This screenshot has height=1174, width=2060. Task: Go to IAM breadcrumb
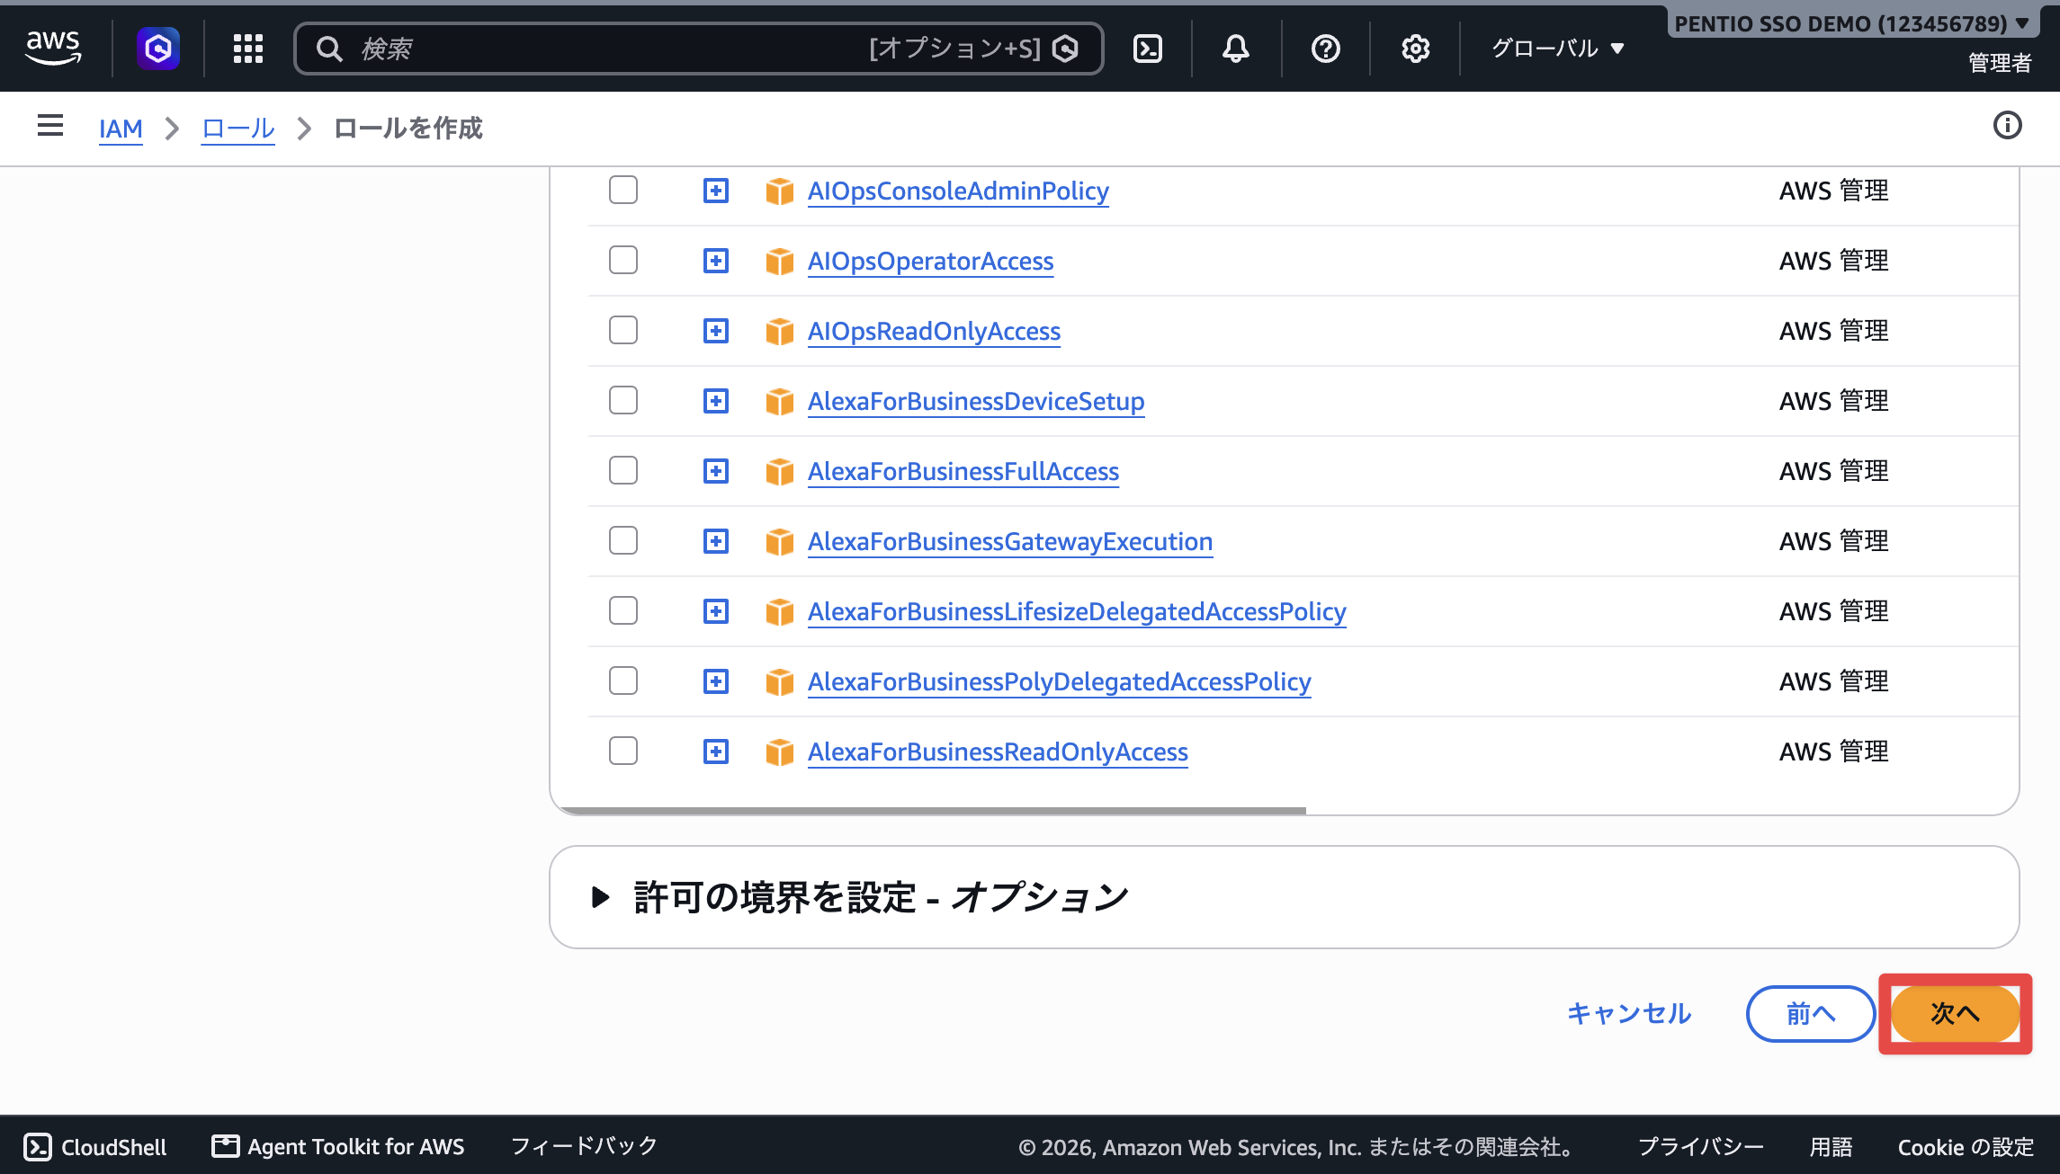click(121, 129)
